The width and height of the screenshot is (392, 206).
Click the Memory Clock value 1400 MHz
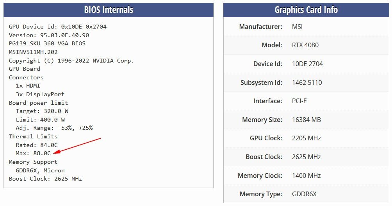(x=306, y=176)
